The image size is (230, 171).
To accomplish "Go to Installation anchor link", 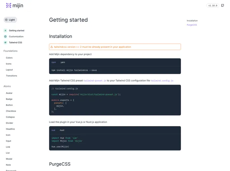I will (192, 21).
